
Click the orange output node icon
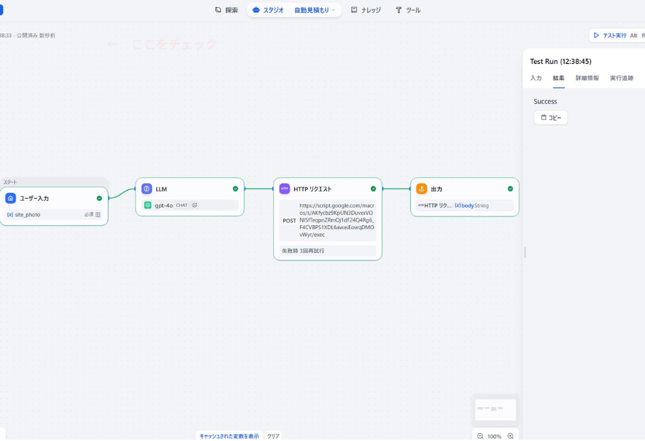pos(422,189)
